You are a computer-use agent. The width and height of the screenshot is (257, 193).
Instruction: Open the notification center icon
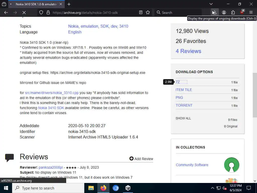[x=249, y=188]
